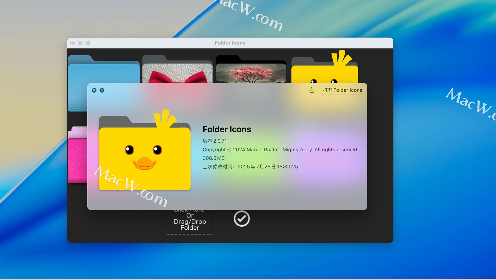
Task: Click the Drag/Drop Folder drop area
Action: click(190, 222)
